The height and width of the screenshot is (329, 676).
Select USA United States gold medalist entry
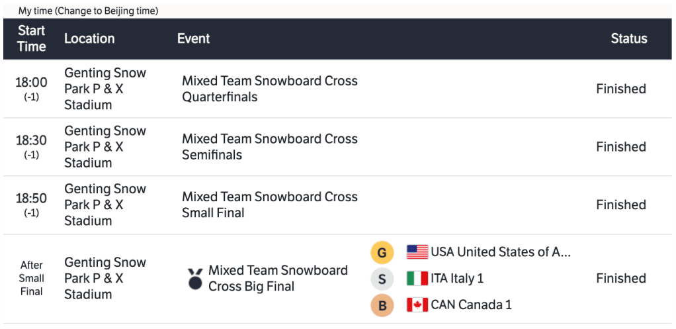tap(500, 252)
